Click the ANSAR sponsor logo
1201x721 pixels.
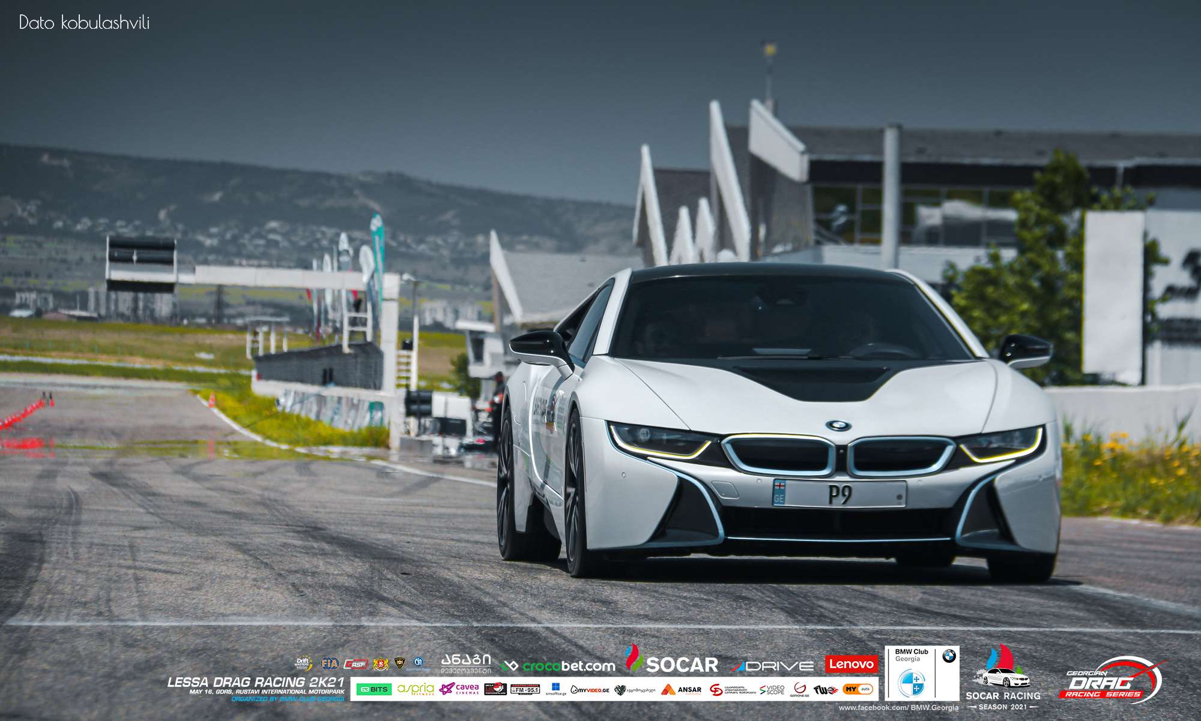pos(682,690)
